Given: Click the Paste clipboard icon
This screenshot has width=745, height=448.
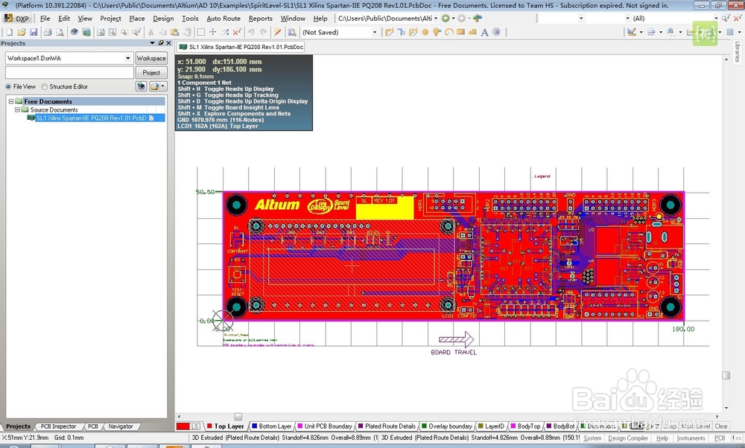Looking at the screenshot, I should coord(175,32).
